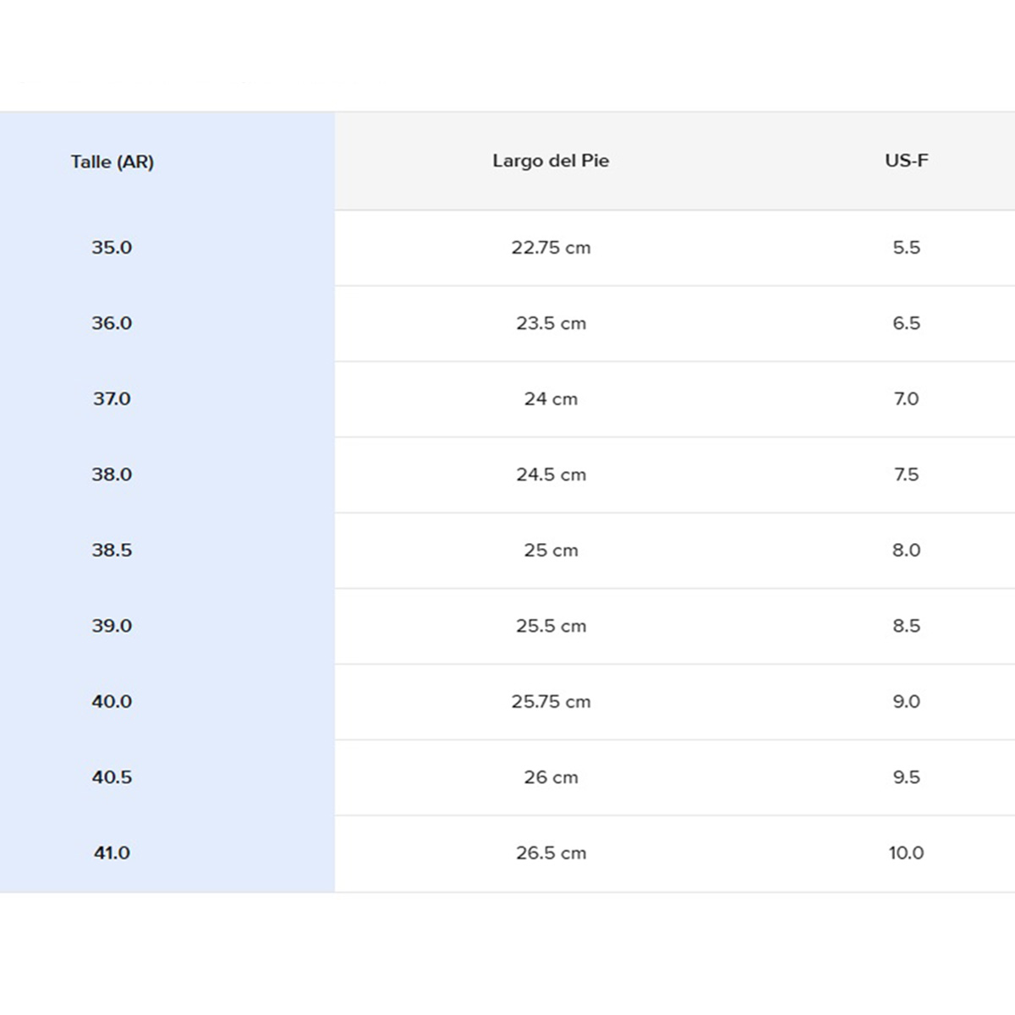Select the 39.0 size cell

click(x=112, y=626)
